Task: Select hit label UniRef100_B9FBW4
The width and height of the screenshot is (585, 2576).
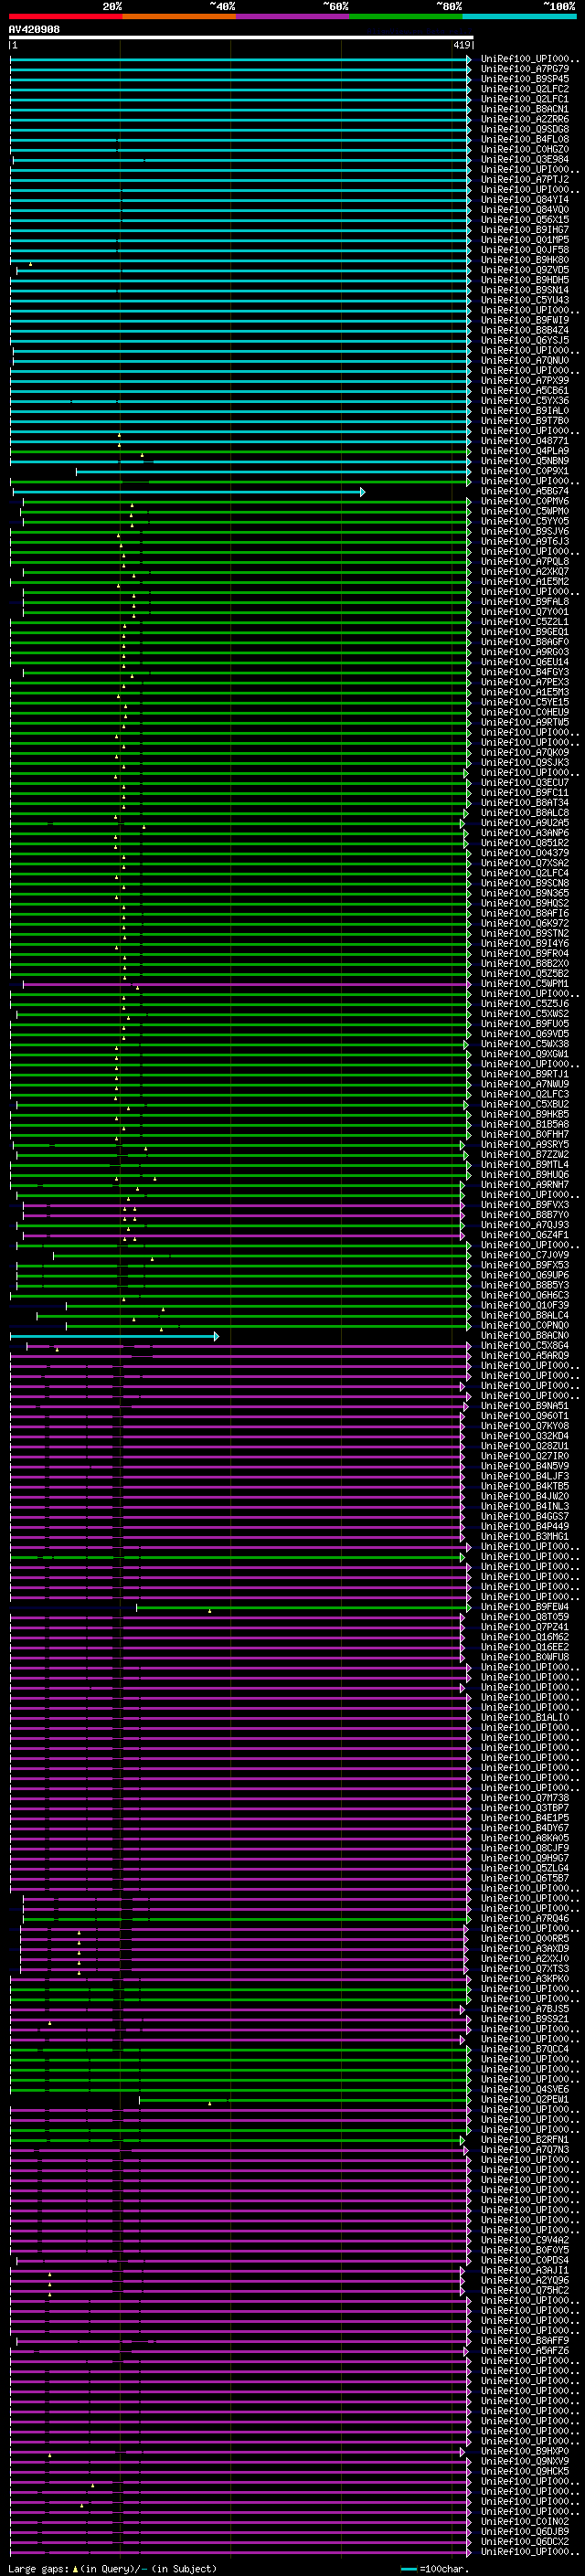Action: (525, 1607)
